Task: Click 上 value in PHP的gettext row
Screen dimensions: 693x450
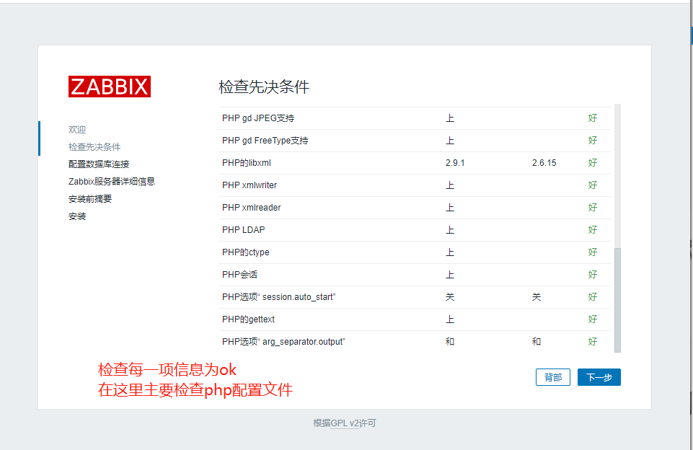Action: 450,319
